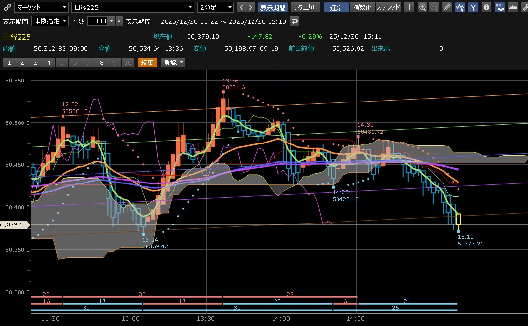This screenshot has height=326, width=528.
Task: Click the yen price display icon
Action: (x=473, y=7)
